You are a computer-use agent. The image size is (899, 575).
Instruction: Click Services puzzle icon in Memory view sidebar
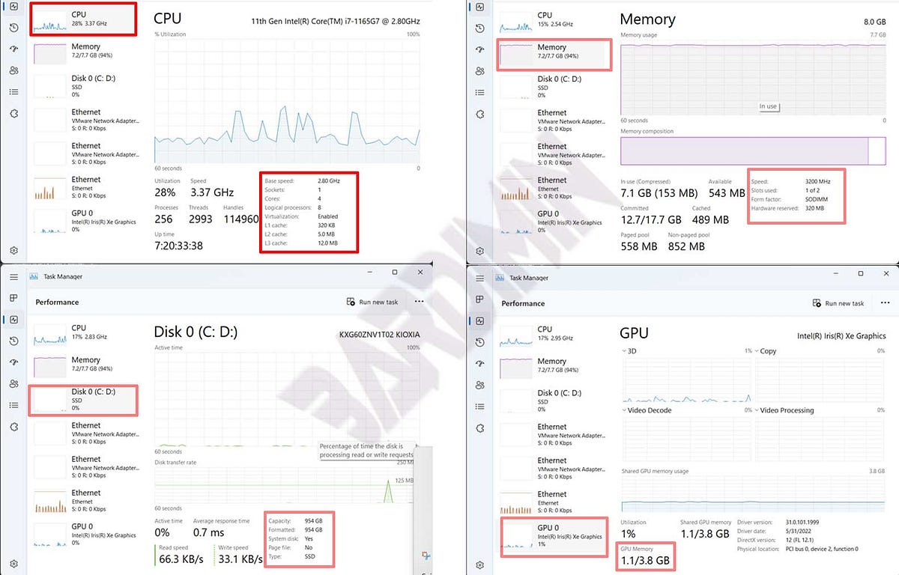(x=479, y=114)
